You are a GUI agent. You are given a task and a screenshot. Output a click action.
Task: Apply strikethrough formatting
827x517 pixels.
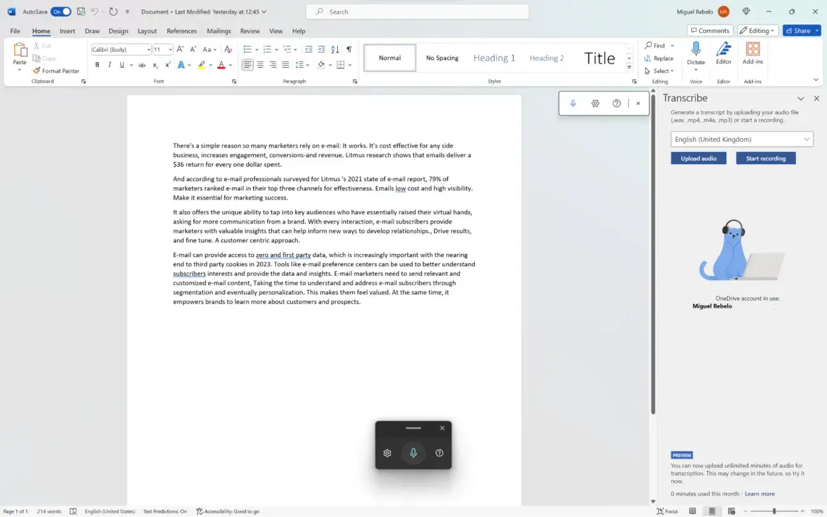[x=141, y=64]
